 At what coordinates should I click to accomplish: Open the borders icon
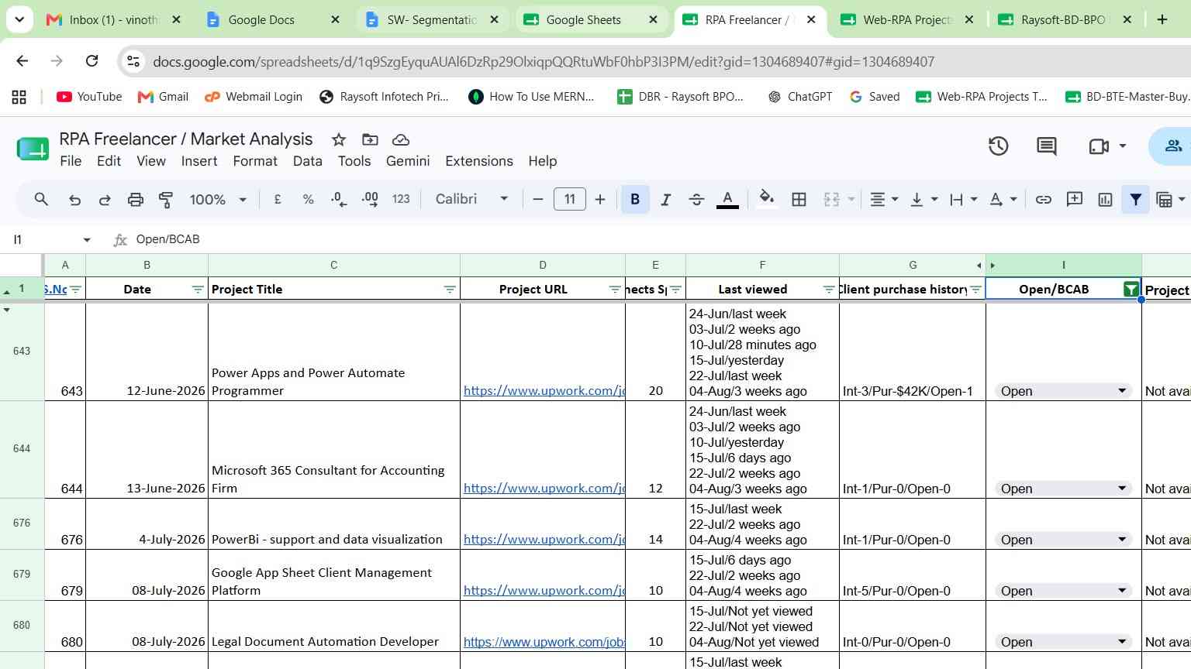(799, 200)
